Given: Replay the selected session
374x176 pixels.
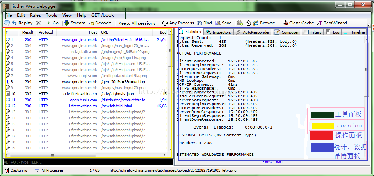Looking at the screenshot, I should (22, 23).
